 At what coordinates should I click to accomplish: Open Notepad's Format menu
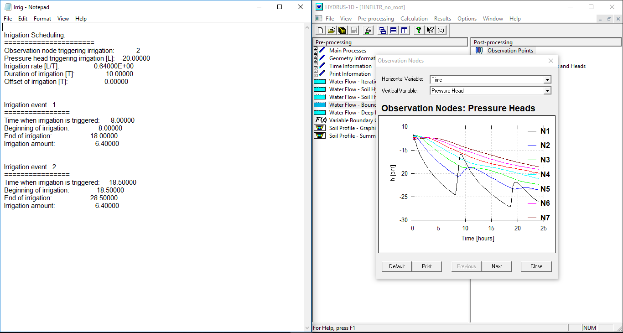42,19
